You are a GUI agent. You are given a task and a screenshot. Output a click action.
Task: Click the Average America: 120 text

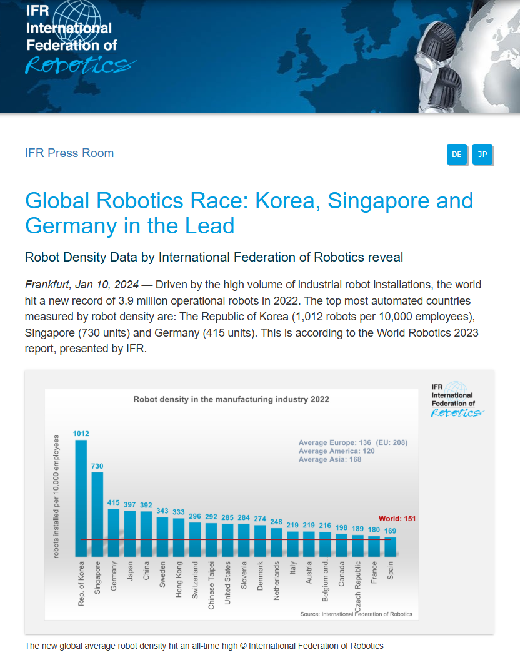click(x=337, y=451)
